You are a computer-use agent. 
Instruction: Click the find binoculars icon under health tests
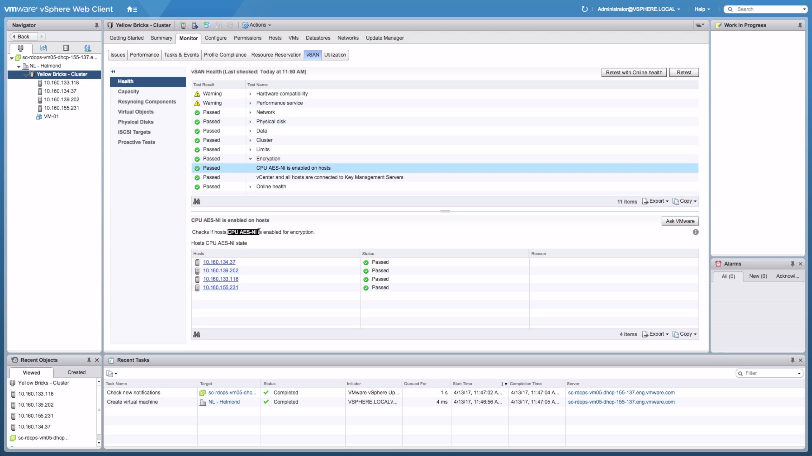pyautogui.click(x=197, y=201)
